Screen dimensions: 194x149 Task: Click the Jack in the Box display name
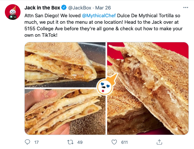(x=42, y=8)
